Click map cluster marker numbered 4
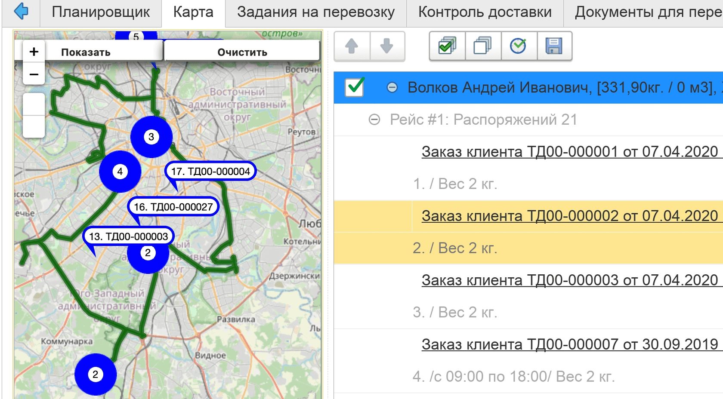The width and height of the screenshot is (723, 399). [120, 172]
